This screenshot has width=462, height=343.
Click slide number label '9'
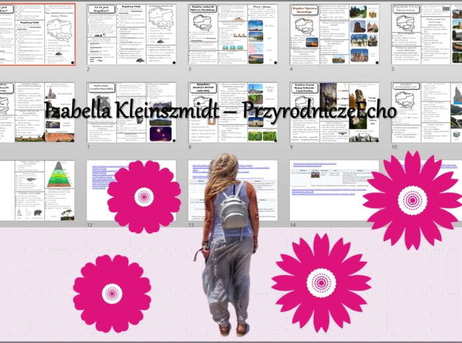click(292, 147)
